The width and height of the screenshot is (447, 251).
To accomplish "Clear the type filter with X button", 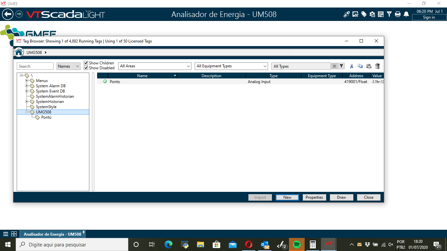I will (x=334, y=66).
